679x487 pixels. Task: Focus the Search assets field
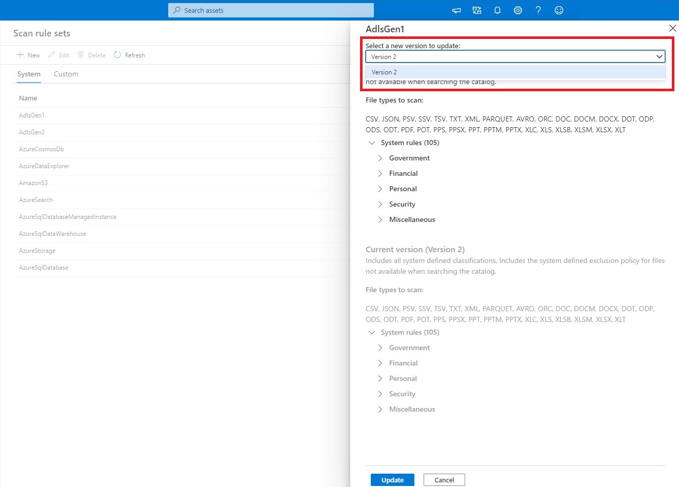tap(271, 10)
